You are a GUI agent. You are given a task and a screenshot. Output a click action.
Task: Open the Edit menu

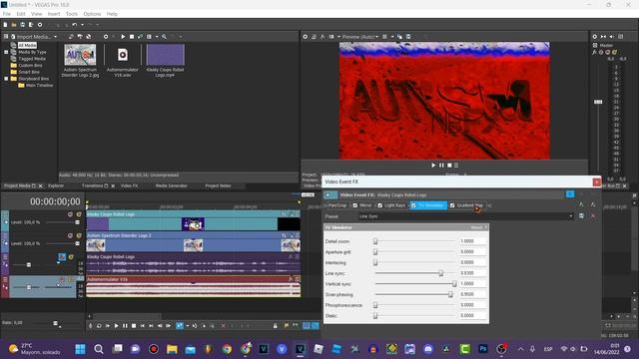point(21,14)
